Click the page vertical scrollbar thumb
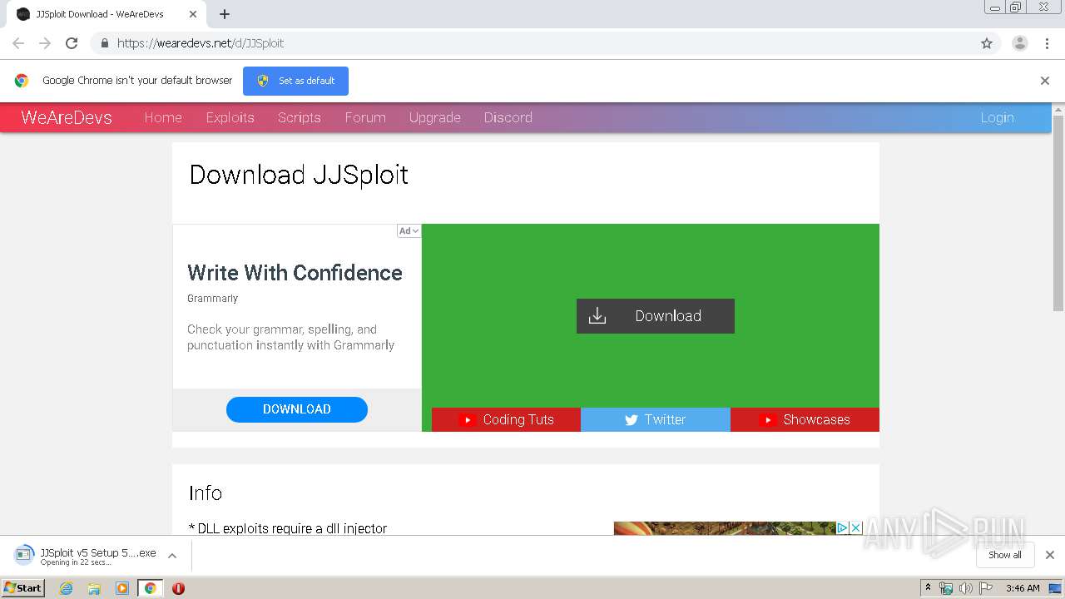This screenshot has width=1065, height=599. [1058, 212]
